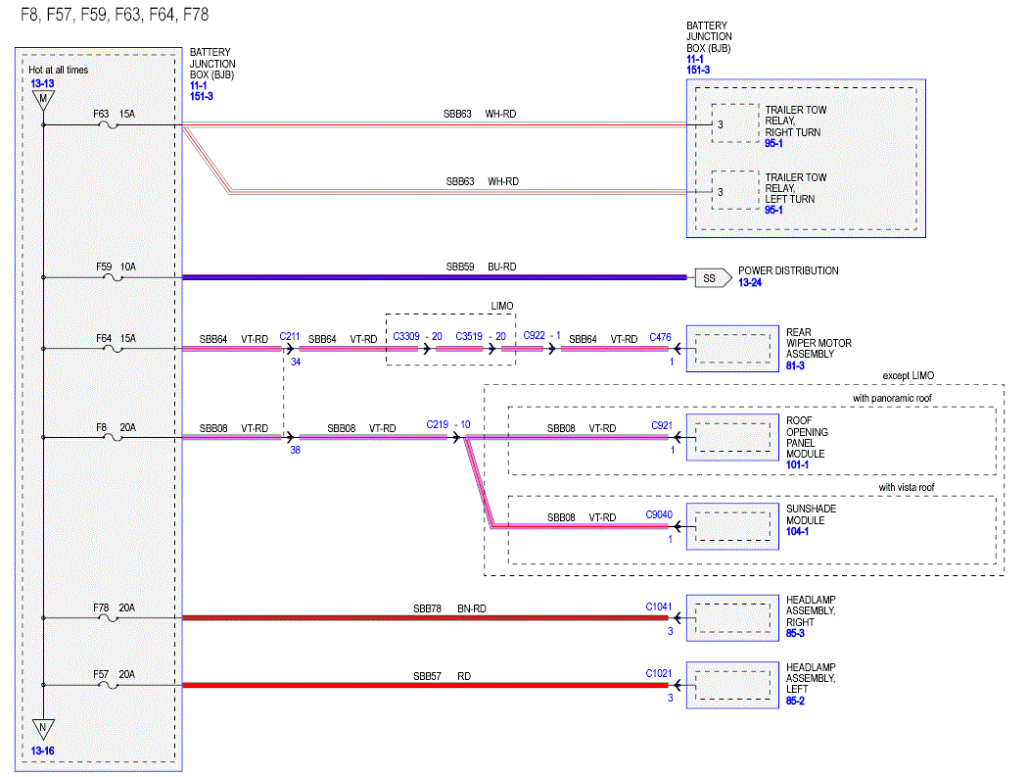Click the Trailer Tow Relay, Left Turn box
Image resolution: width=1029 pixels, height=777 pixels.
pos(735,190)
